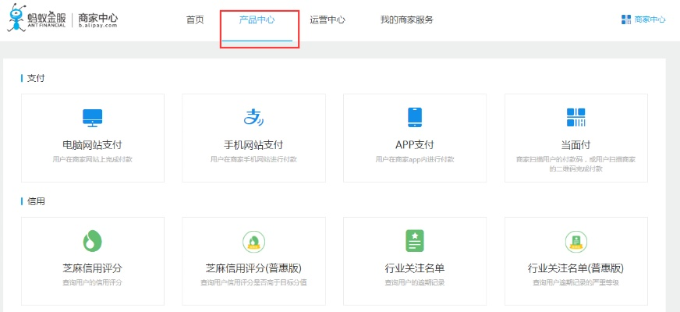
Task: Click the 支付 section heading
Action: (36, 78)
